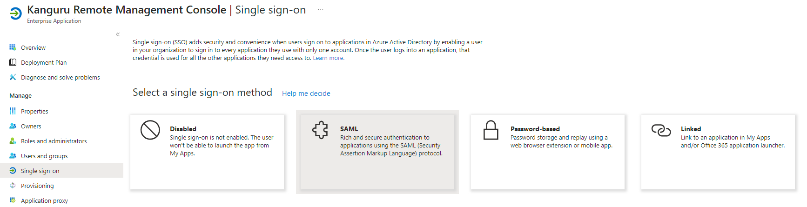Choose the Disabled sign-on method card
The image size is (807, 207).
coord(207,152)
